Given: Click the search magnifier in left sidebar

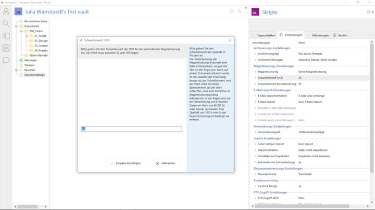Looking at the screenshot, I should pos(6,23).
